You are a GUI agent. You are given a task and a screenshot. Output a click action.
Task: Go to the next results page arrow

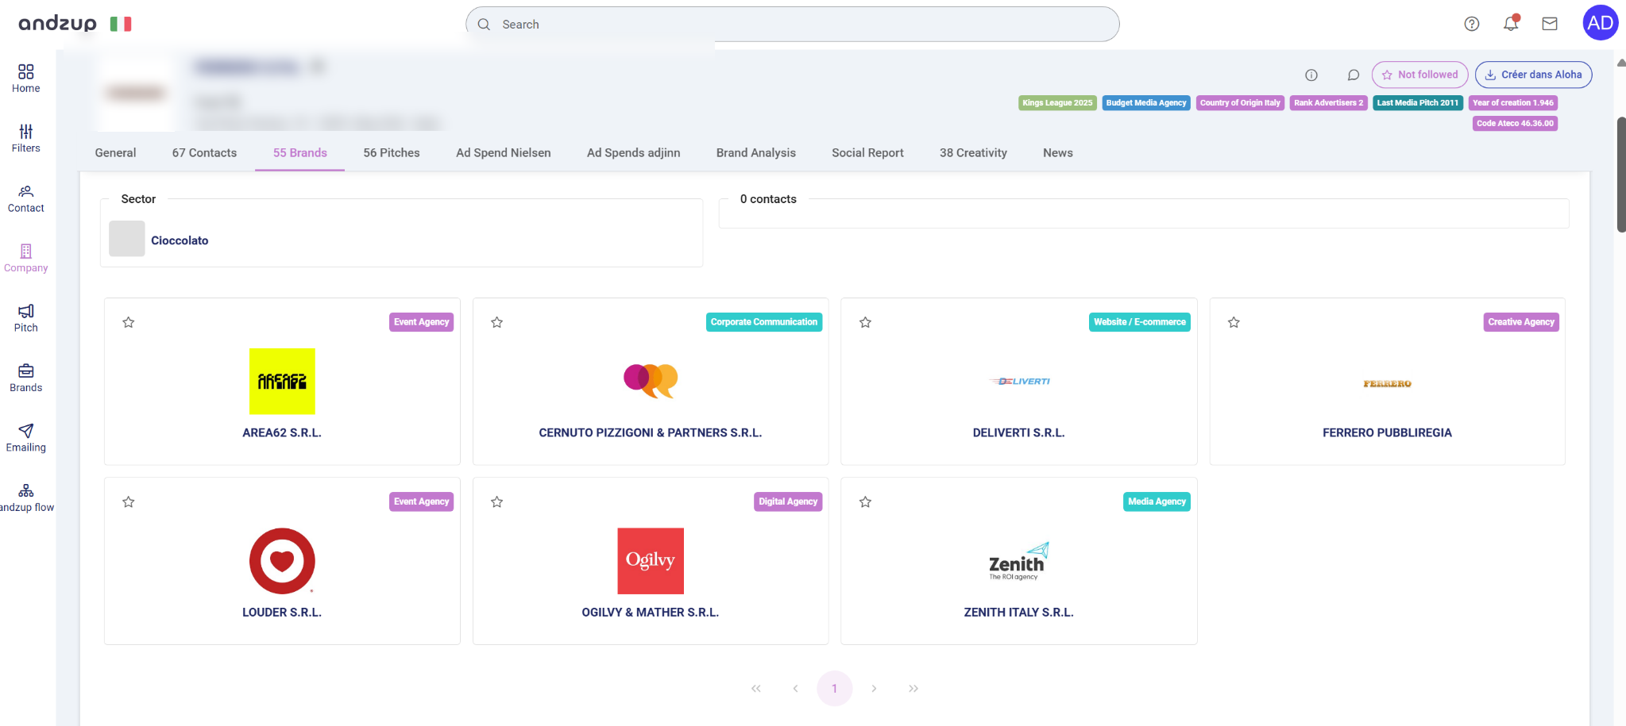pos(874,689)
